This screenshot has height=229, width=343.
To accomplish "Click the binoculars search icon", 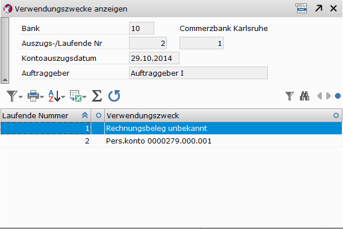I will point(305,96).
